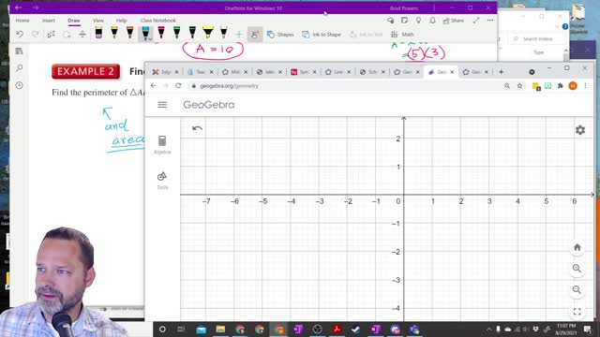Choose the OneNote insert space tool
Image resolution: width=600 pixels, height=337 pixels.
coord(82,35)
